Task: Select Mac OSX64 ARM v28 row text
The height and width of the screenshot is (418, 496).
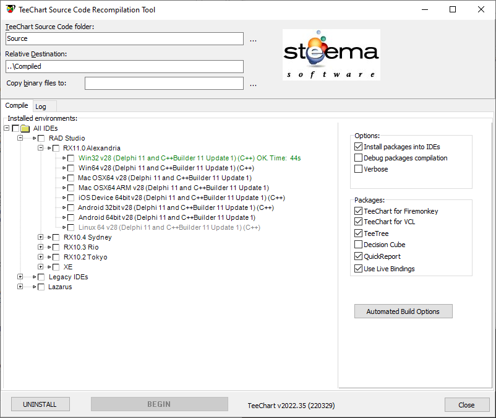Action: coord(174,188)
